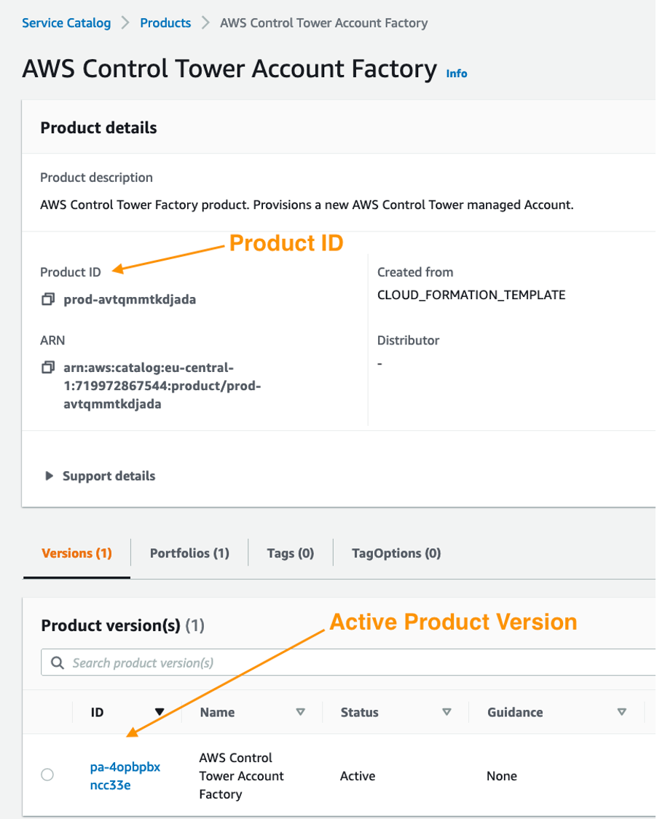Click the Active status in the version row

pyautogui.click(x=357, y=776)
